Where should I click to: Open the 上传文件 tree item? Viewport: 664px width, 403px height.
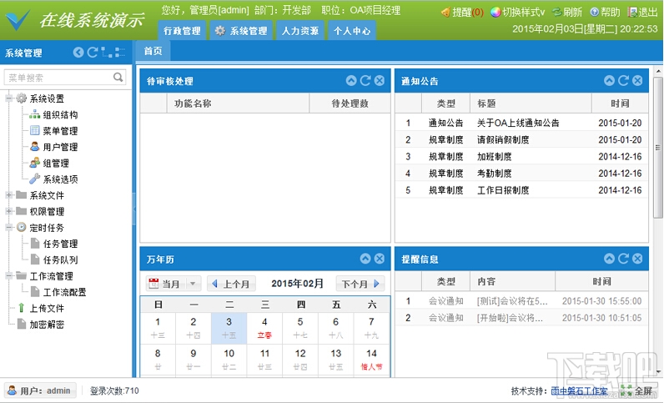click(40, 308)
